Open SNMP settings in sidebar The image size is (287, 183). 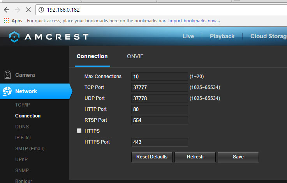tap(22, 171)
